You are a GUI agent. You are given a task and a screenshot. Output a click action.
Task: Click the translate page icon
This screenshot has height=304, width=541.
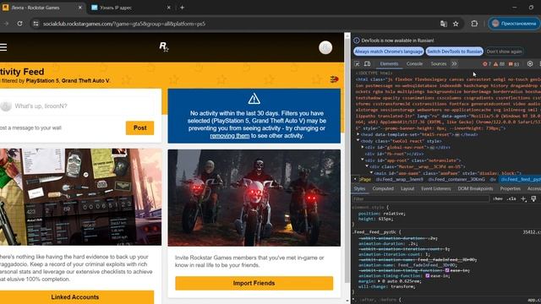click(x=443, y=24)
